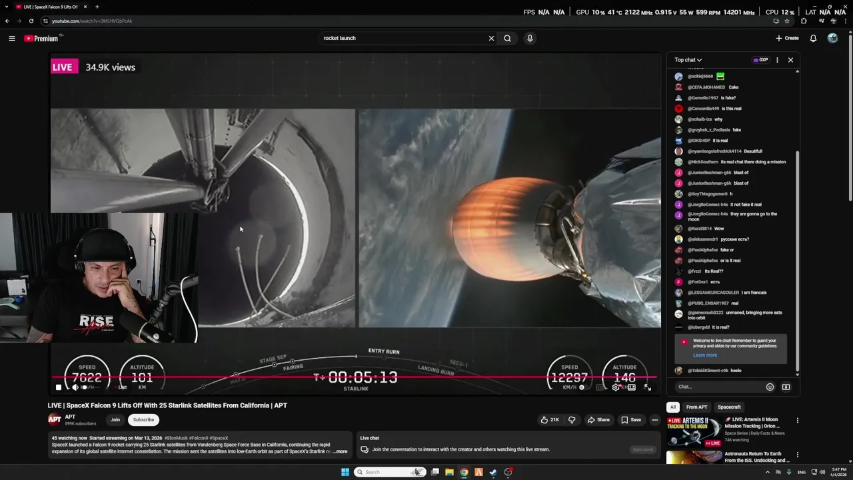The height and width of the screenshot is (480, 853).
Task: Open File Explorer from taskbar
Action: pos(449,472)
